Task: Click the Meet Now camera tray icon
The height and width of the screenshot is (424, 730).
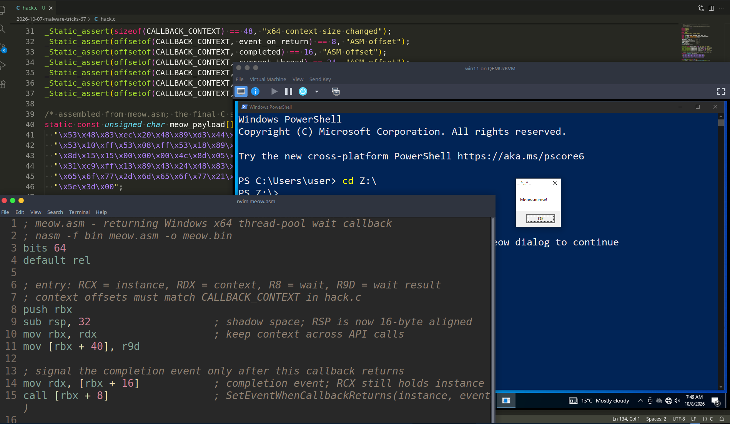Action: pos(650,401)
